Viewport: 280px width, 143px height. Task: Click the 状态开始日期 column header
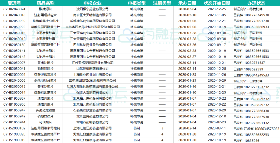[x=217, y=3]
